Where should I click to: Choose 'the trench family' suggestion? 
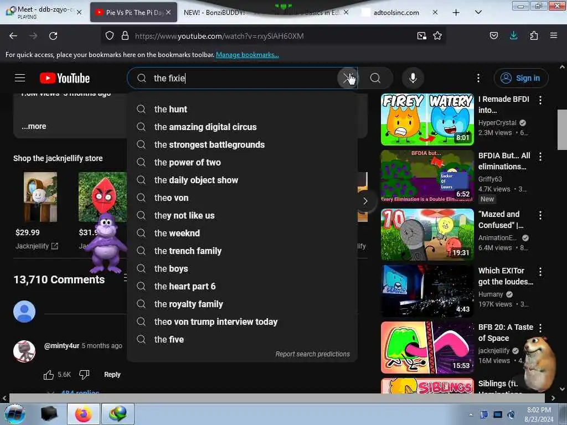(x=242, y=251)
